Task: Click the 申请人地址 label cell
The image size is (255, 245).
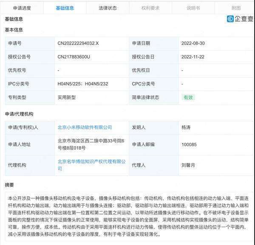Action: pyautogui.click(x=30, y=145)
